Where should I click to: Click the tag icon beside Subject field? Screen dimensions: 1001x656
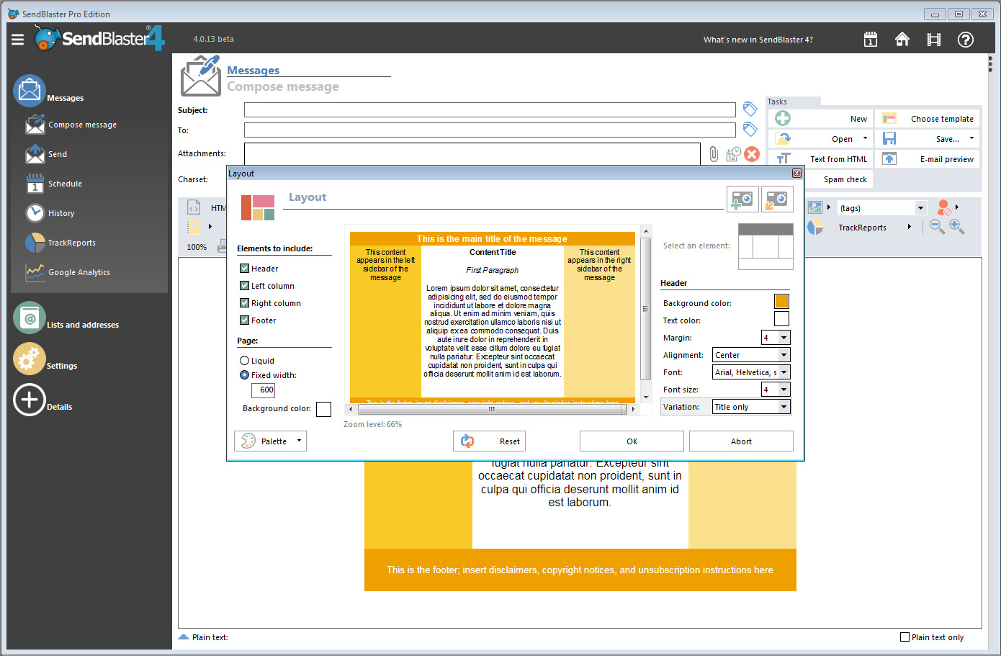[750, 109]
